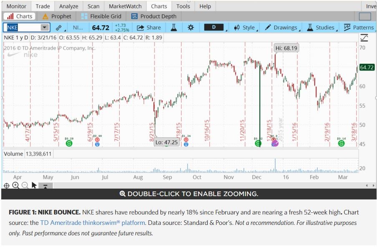The image size is (377, 247).
Task: Open the MarketWatch tab
Action: point(125,6)
